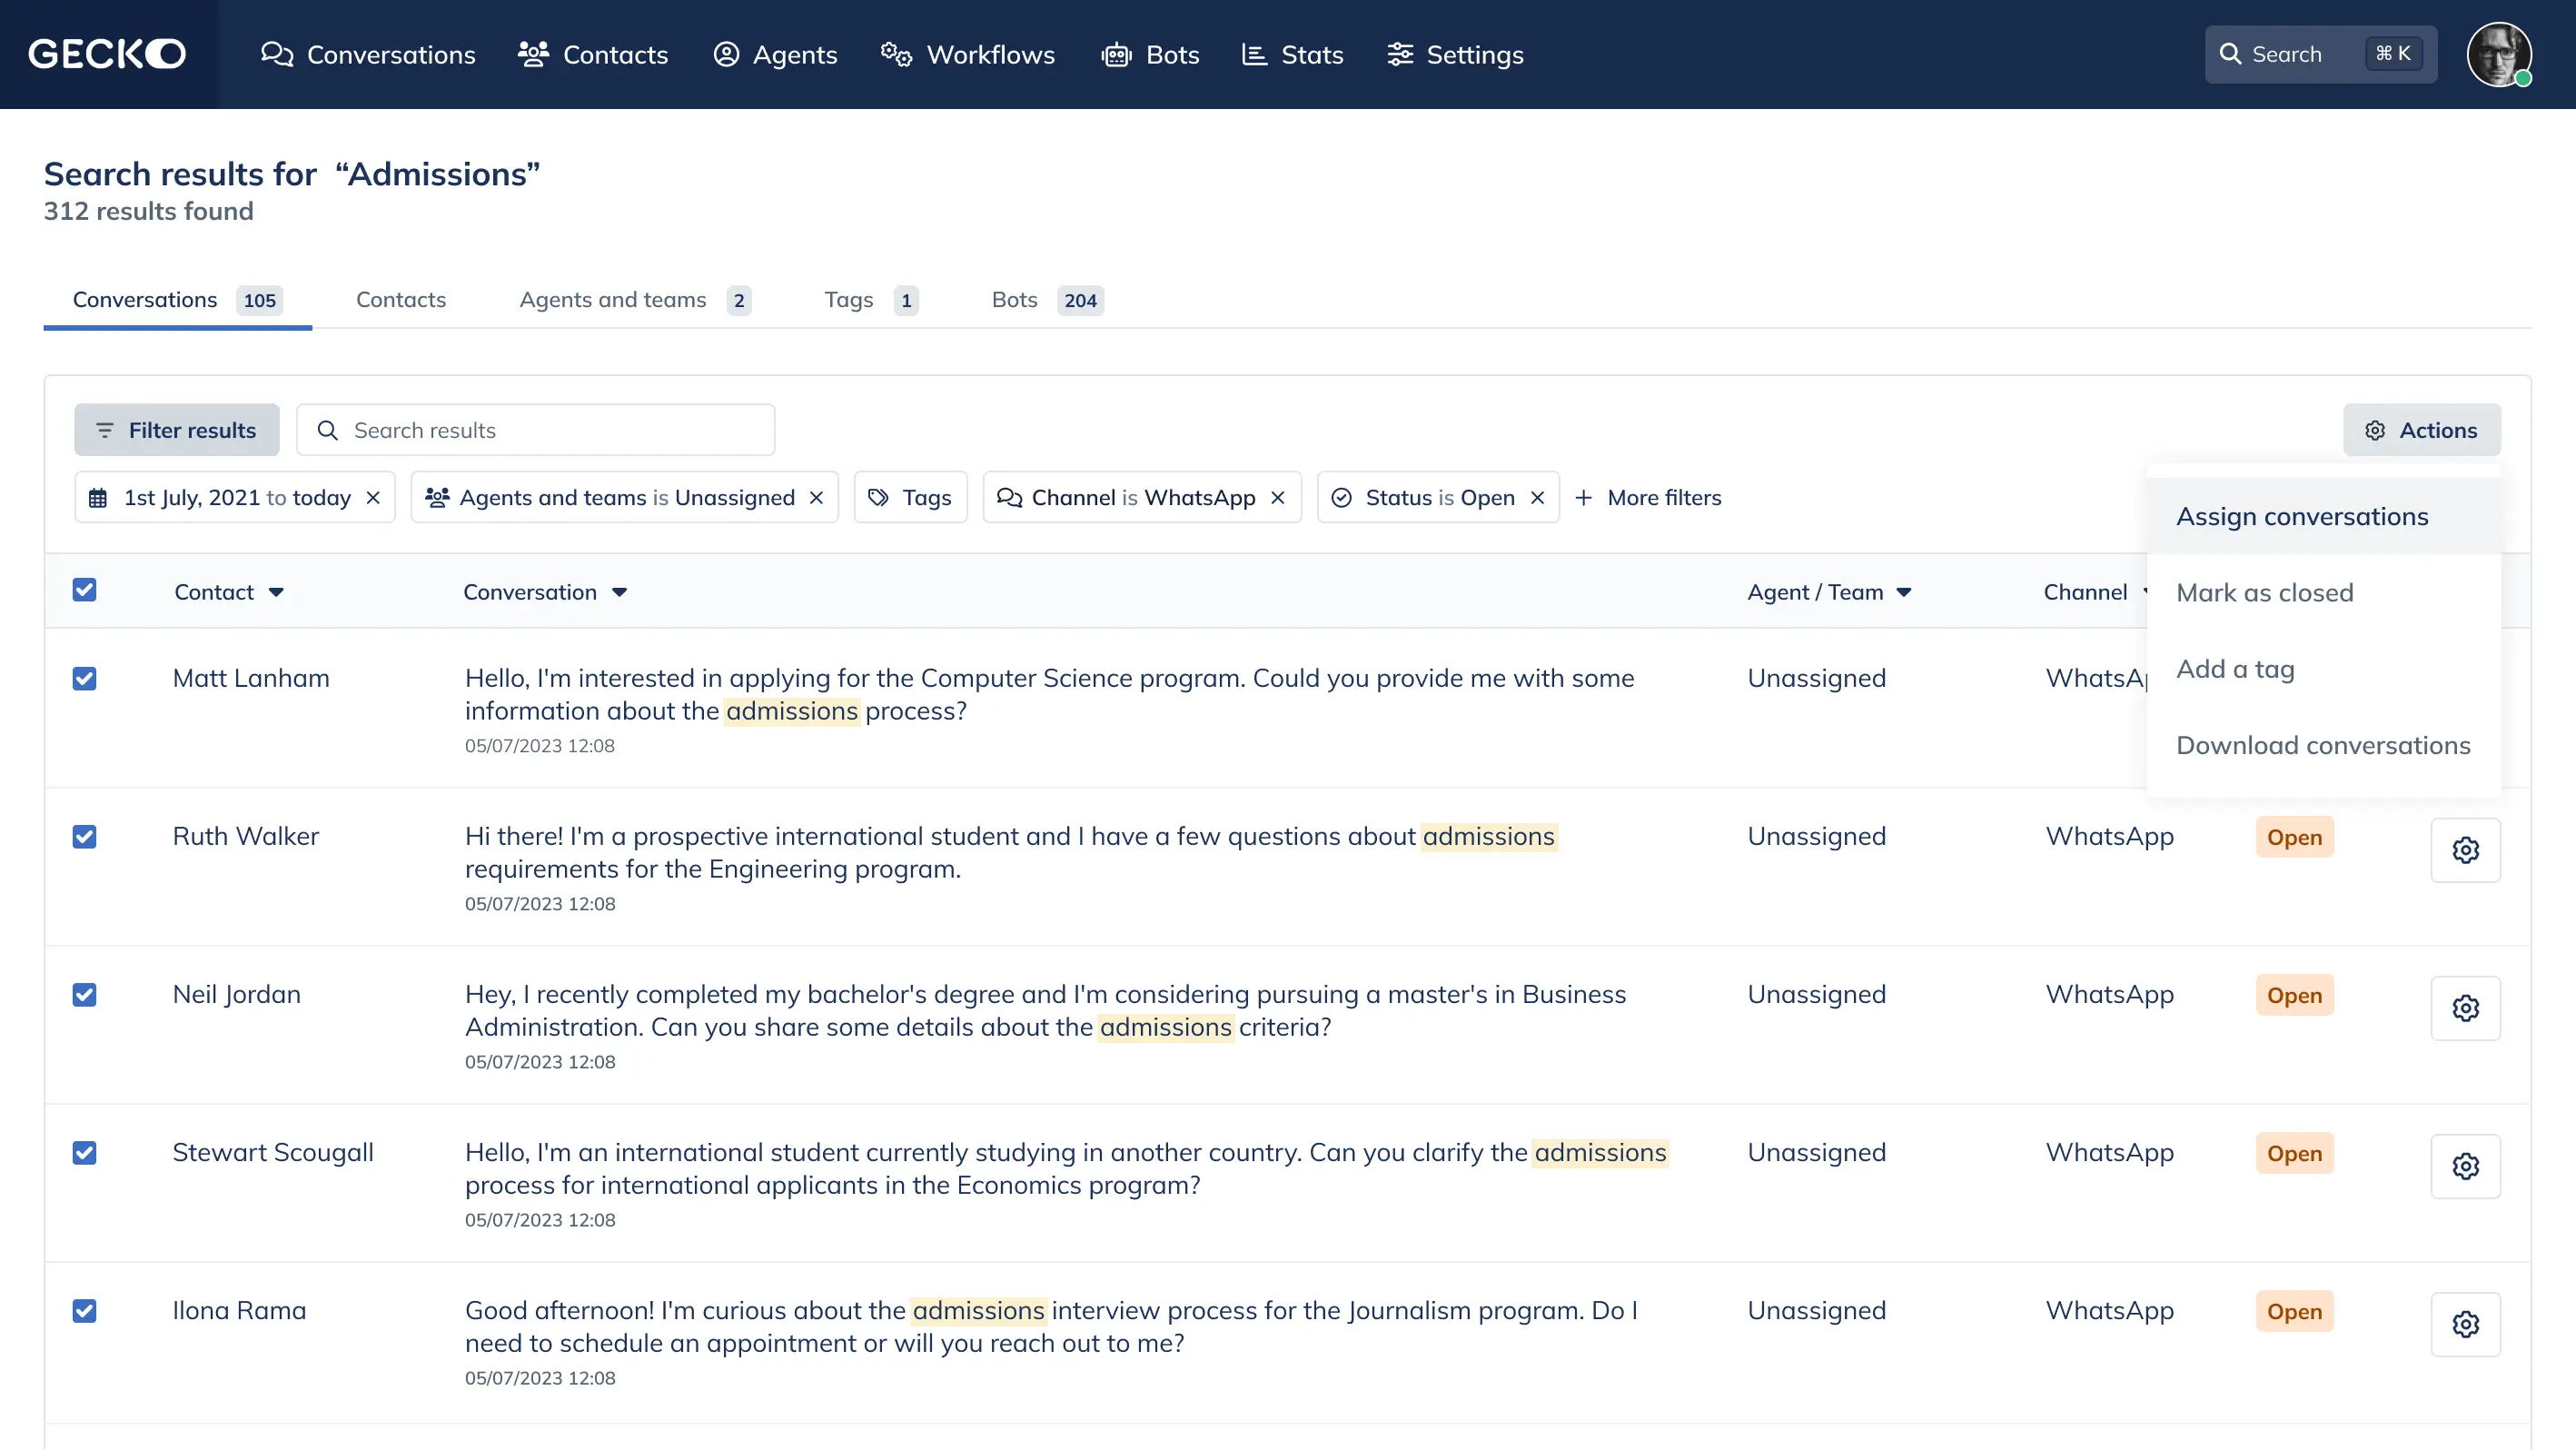Screen dimensions: 2576x1450
Task: Click the user profile avatar
Action: 2498,54
